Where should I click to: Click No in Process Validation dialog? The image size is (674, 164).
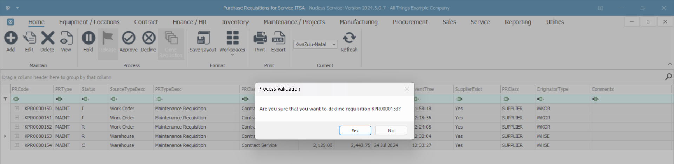pos(391,131)
